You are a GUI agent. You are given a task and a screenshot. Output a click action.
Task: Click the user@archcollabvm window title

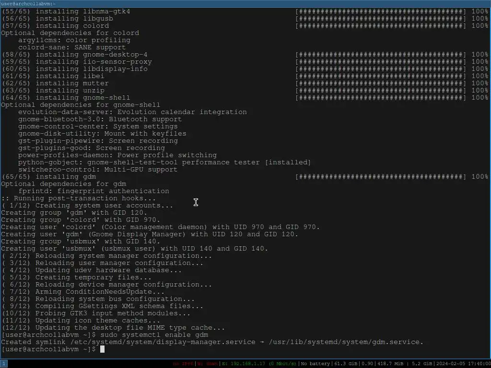[x=28, y=4]
